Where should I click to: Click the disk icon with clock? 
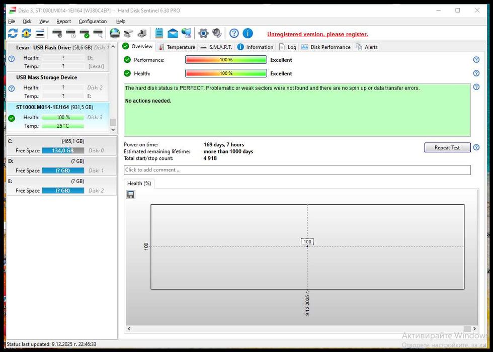pos(71,33)
